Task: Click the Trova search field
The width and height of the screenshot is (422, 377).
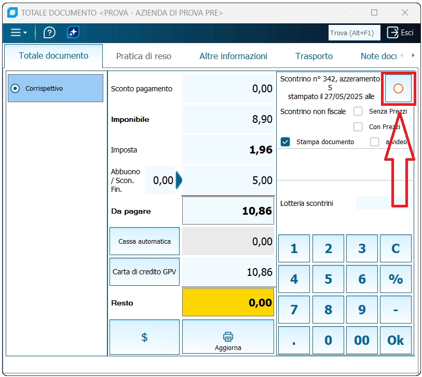Action: click(x=354, y=33)
